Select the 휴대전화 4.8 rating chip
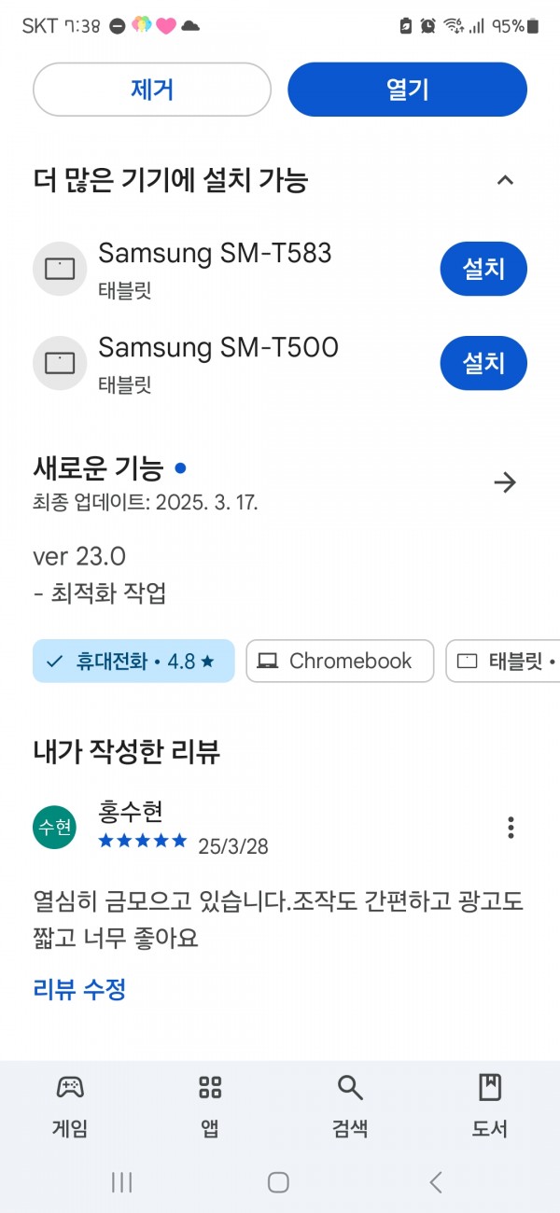The image size is (560, 1213). tap(133, 661)
